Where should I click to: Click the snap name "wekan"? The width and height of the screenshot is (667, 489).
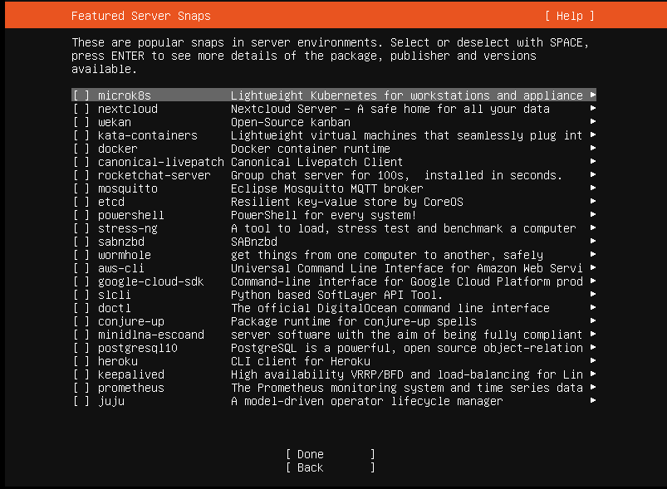pyautogui.click(x=115, y=123)
